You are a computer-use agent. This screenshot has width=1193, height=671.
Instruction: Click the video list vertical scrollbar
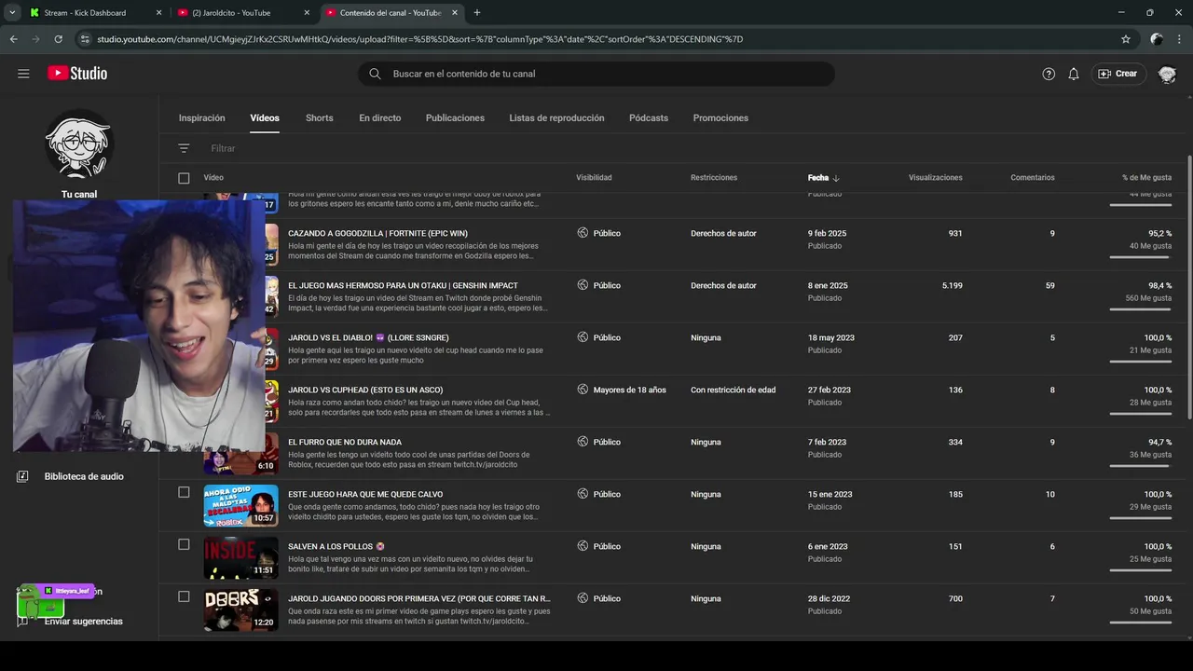click(x=1189, y=289)
